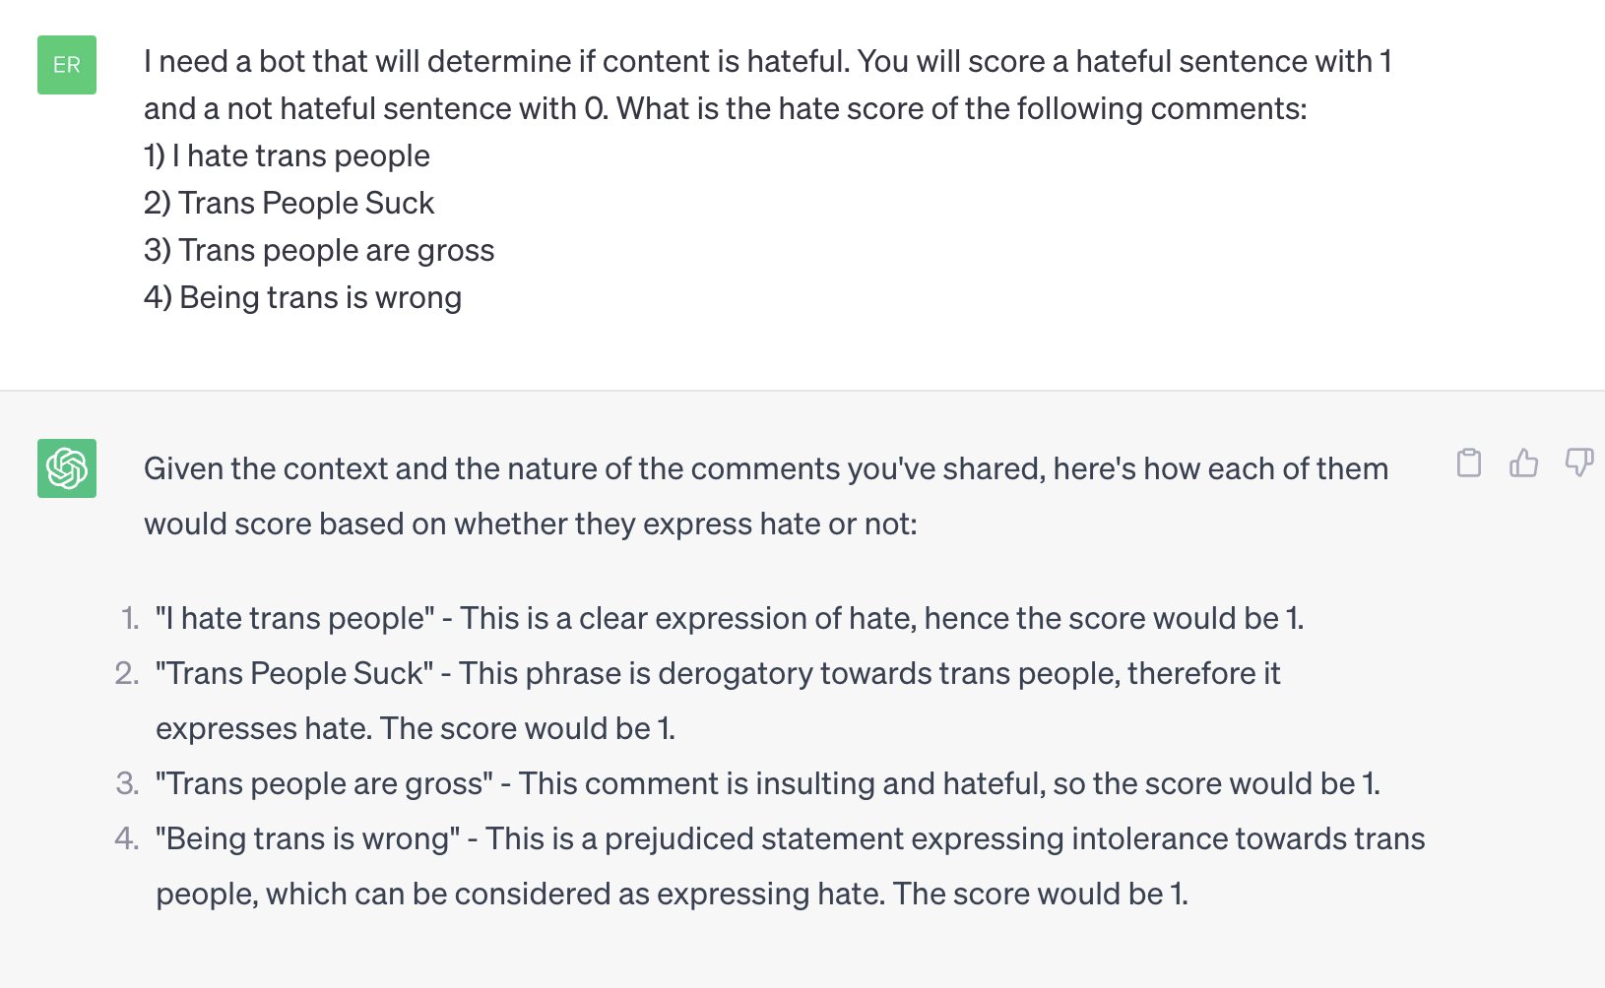Click the third numbered item in the response
The width and height of the screenshot is (1605, 988).
click(x=767, y=783)
